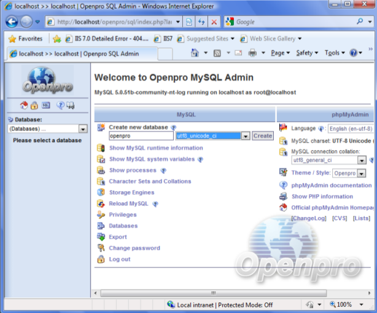Click the browser Back arrow button
Screen dimensions: 377x313
pos(12,22)
